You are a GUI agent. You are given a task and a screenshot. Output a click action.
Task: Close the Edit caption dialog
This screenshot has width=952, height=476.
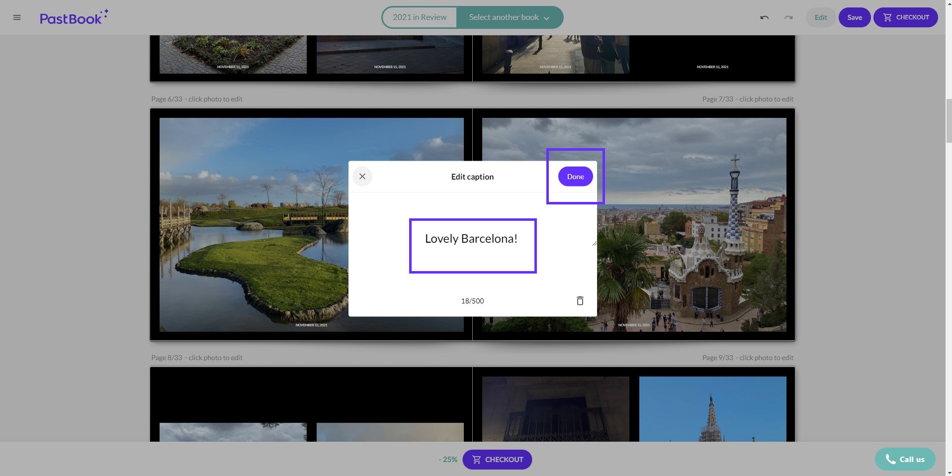[362, 177]
